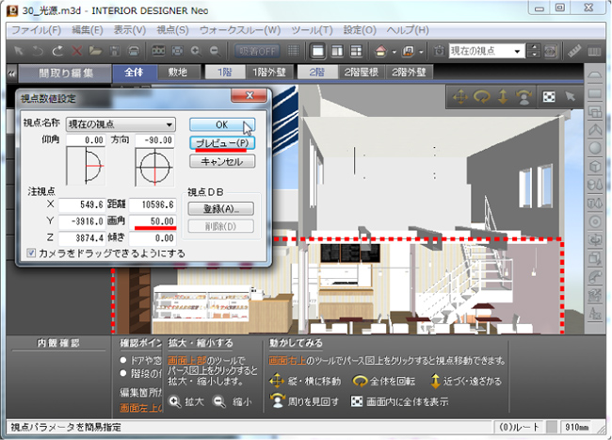Click the printer icon in top toolbar
The width and height of the screenshot is (612, 440).
(134, 51)
